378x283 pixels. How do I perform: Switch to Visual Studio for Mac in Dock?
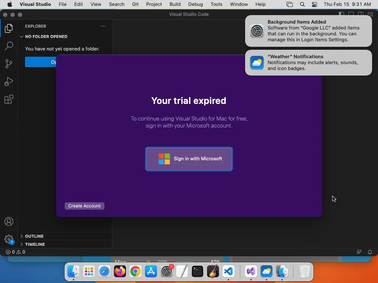click(x=251, y=272)
